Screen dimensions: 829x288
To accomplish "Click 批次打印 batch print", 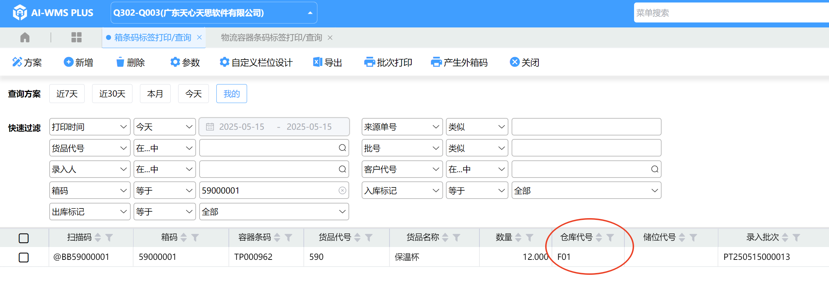I will [388, 62].
